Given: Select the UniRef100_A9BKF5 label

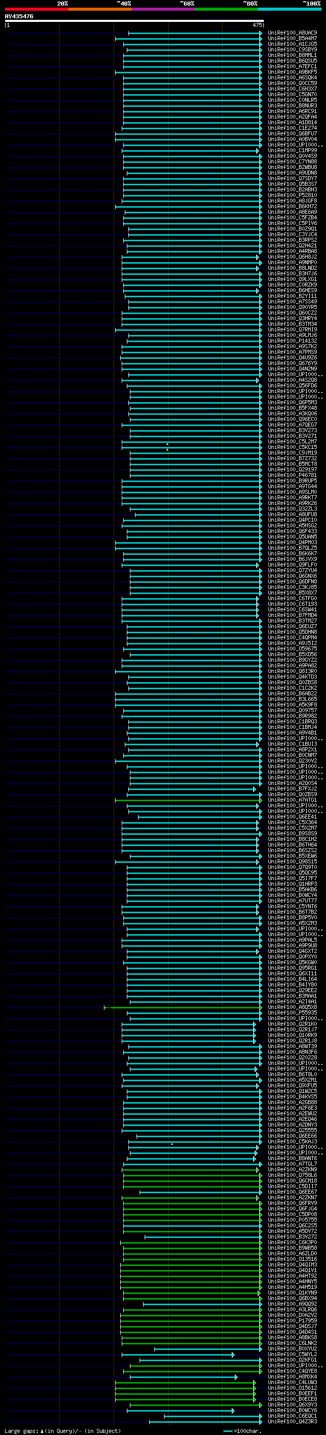Looking at the screenshot, I should [x=292, y=72].
